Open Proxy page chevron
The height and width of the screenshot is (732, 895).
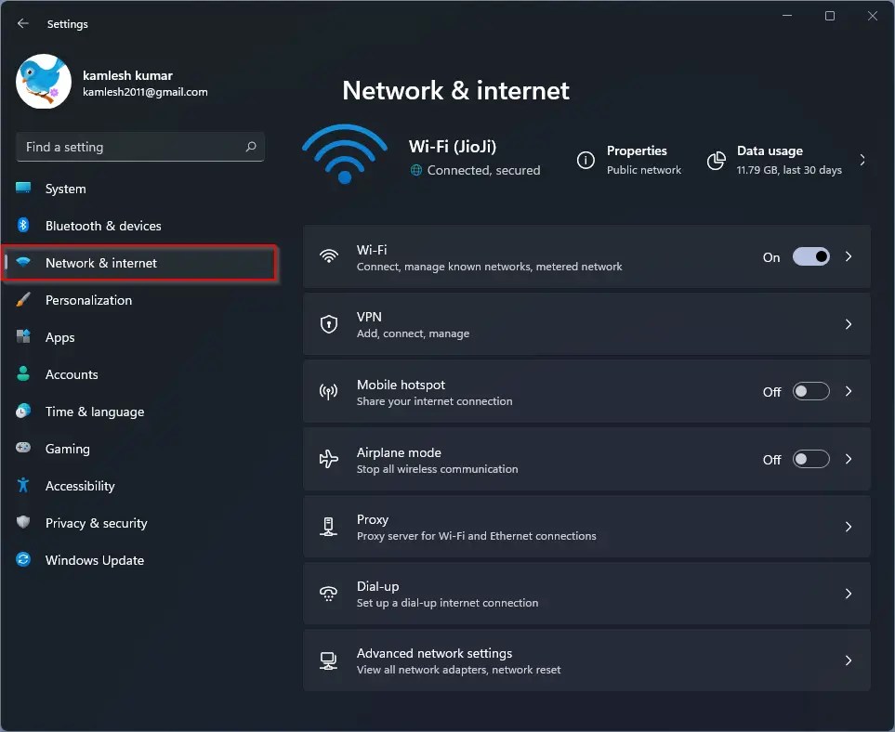coord(849,527)
